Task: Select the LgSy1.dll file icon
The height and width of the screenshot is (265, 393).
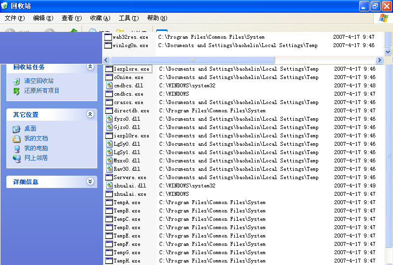Action: point(109,152)
